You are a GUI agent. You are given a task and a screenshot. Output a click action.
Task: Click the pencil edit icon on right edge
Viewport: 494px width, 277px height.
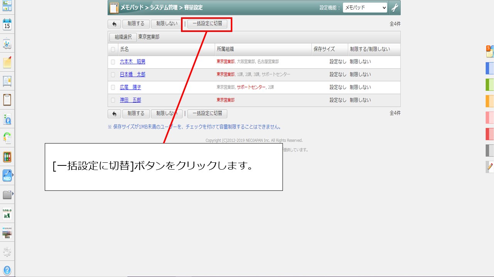pos(490,167)
